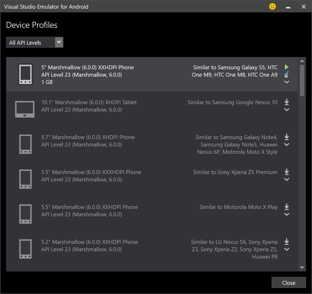This screenshot has height=294, width=312.
Task: Click the 5.5" XXXHDPI phone device icon
Action: 25,179
